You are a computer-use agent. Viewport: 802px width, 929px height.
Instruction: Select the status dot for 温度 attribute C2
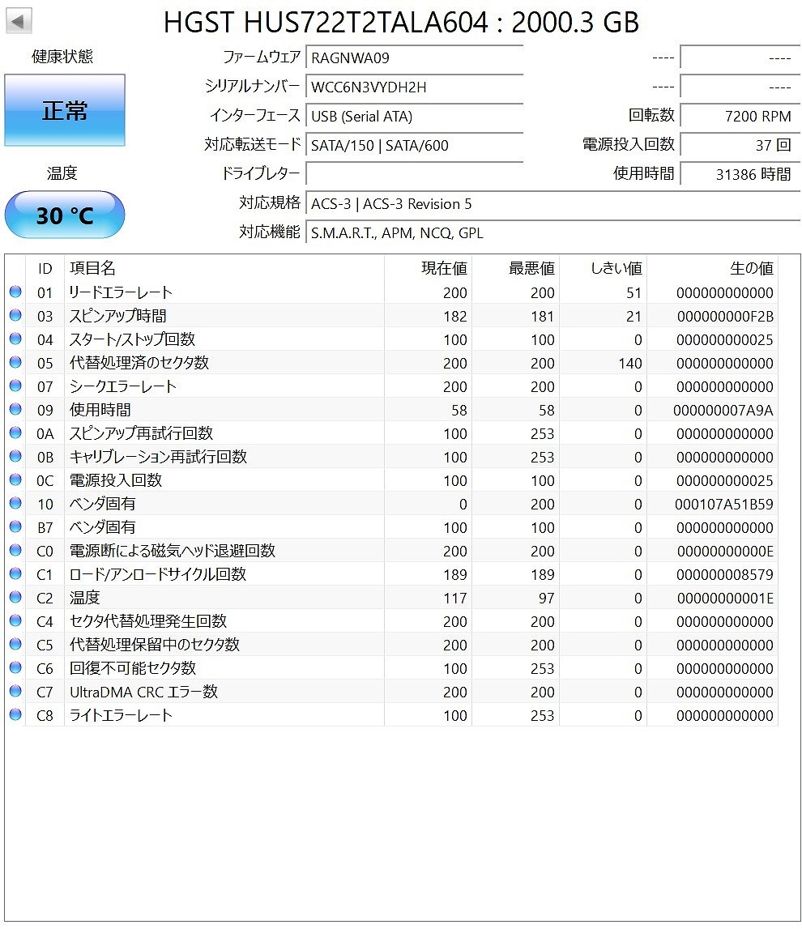pyautogui.click(x=16, y=598)
